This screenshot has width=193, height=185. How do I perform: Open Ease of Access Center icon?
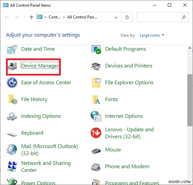coord(12,83)
